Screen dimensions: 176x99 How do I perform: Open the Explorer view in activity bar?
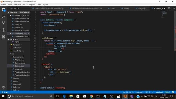[4, 9]
